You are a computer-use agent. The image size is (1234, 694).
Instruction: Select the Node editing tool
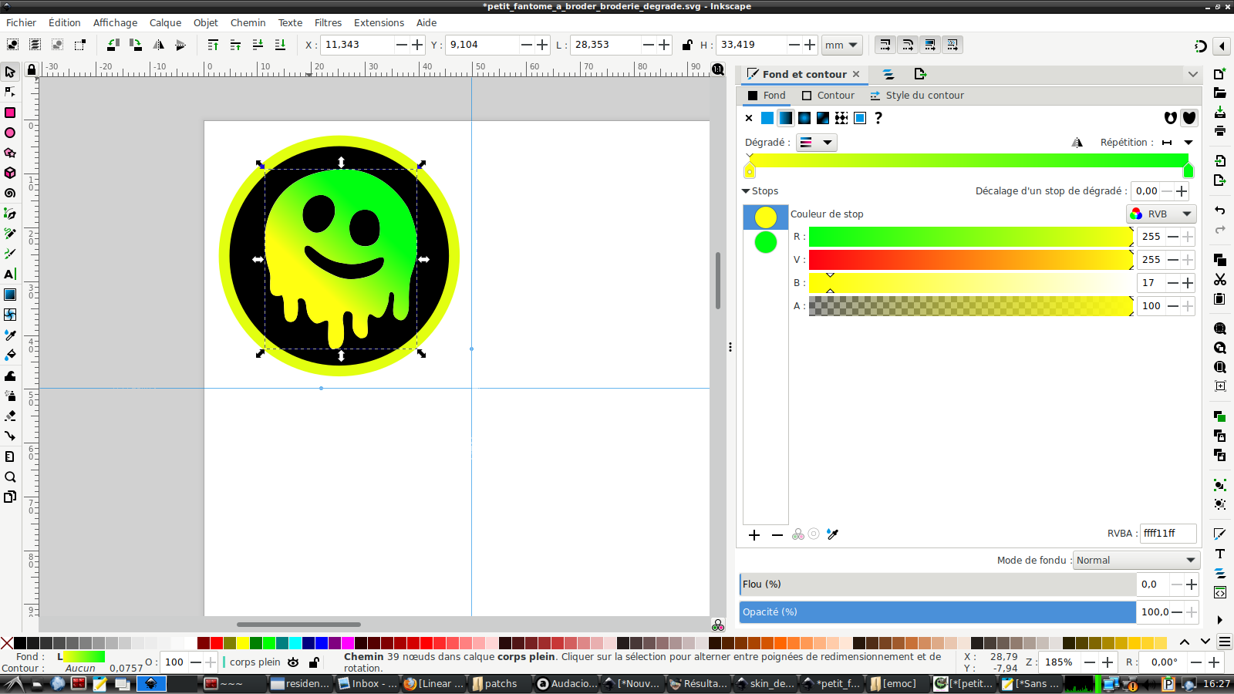click(x=10, y=93)
